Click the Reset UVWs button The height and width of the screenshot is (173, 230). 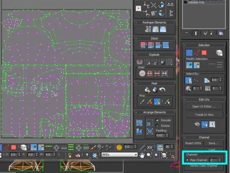(193, 143)
